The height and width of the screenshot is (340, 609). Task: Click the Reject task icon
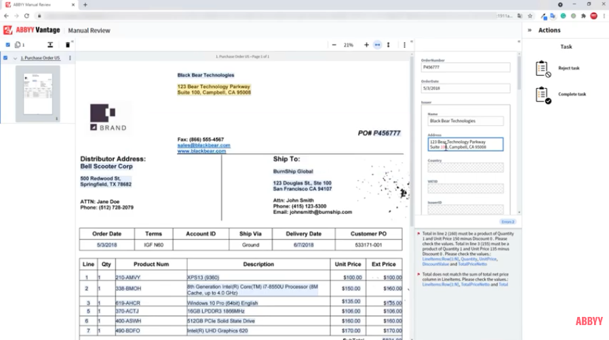click(543, 68)
